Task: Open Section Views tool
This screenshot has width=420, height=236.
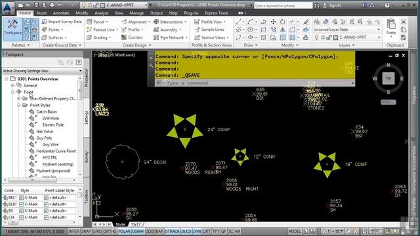Action: (211, 38)
